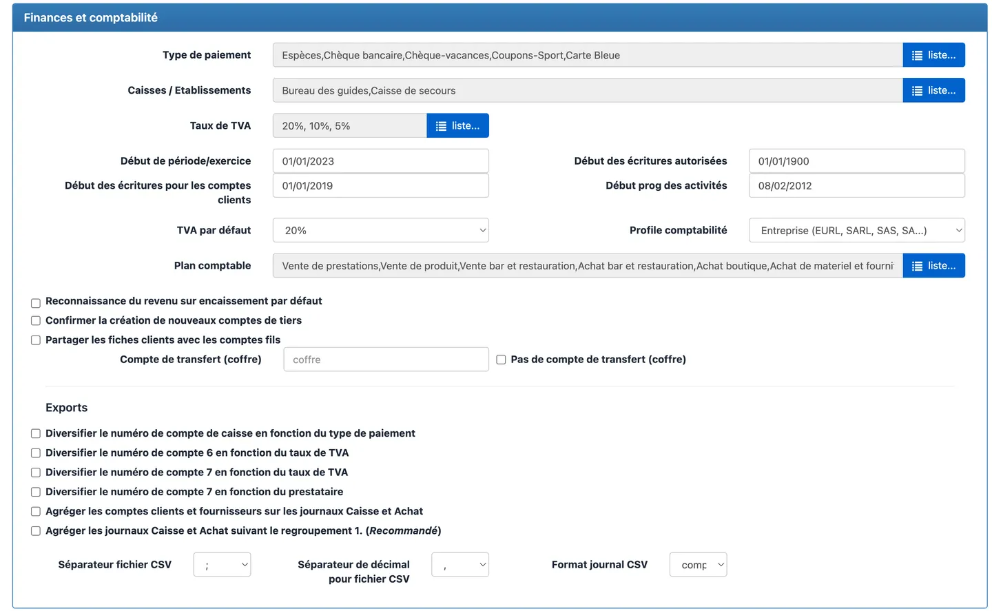Click the Exports section heading
Screen dimensions: 992x611
pos(66,407)
